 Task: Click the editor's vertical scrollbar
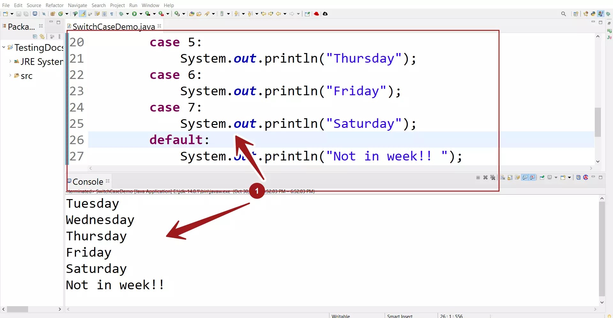tap(598, 121)
